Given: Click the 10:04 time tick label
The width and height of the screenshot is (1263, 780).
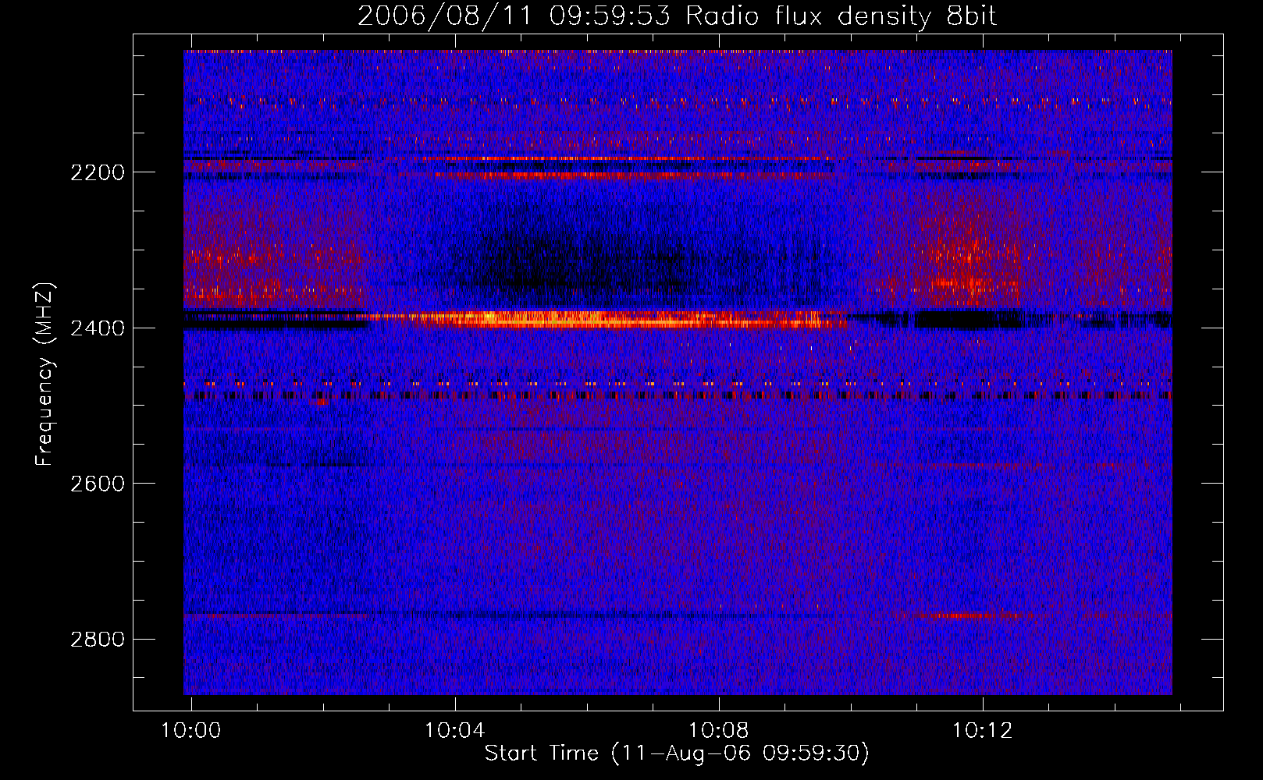Looking at the screenshot, I should pyautogui.click(x=455, y=730).
